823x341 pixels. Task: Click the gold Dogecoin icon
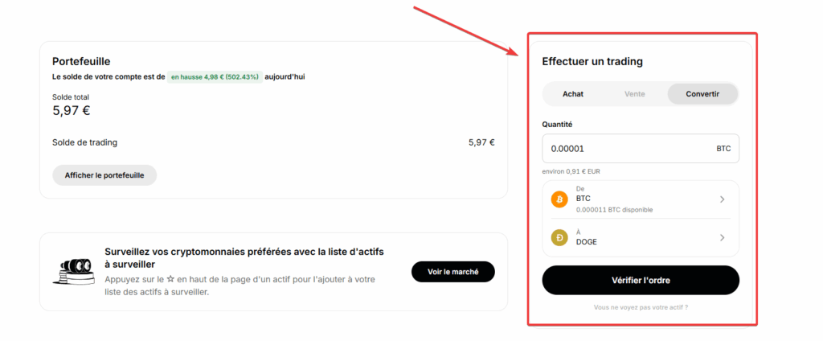[559, 237]
